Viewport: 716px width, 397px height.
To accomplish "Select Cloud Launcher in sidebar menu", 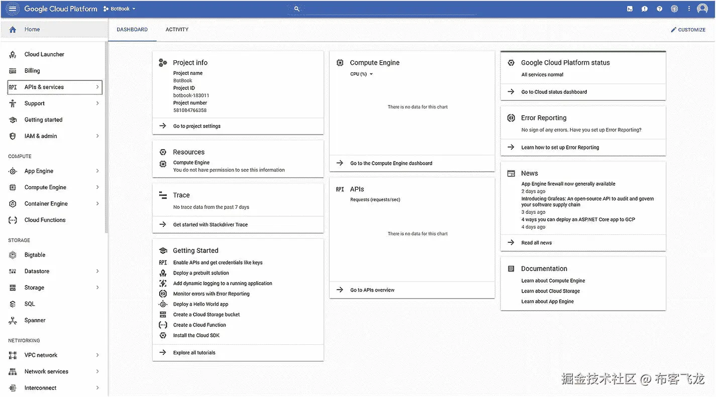I will click(x=44, y=54).
